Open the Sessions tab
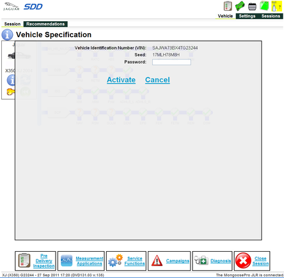Screen dimensions: 284x278 pyautogui.click(x=271, y=16)
